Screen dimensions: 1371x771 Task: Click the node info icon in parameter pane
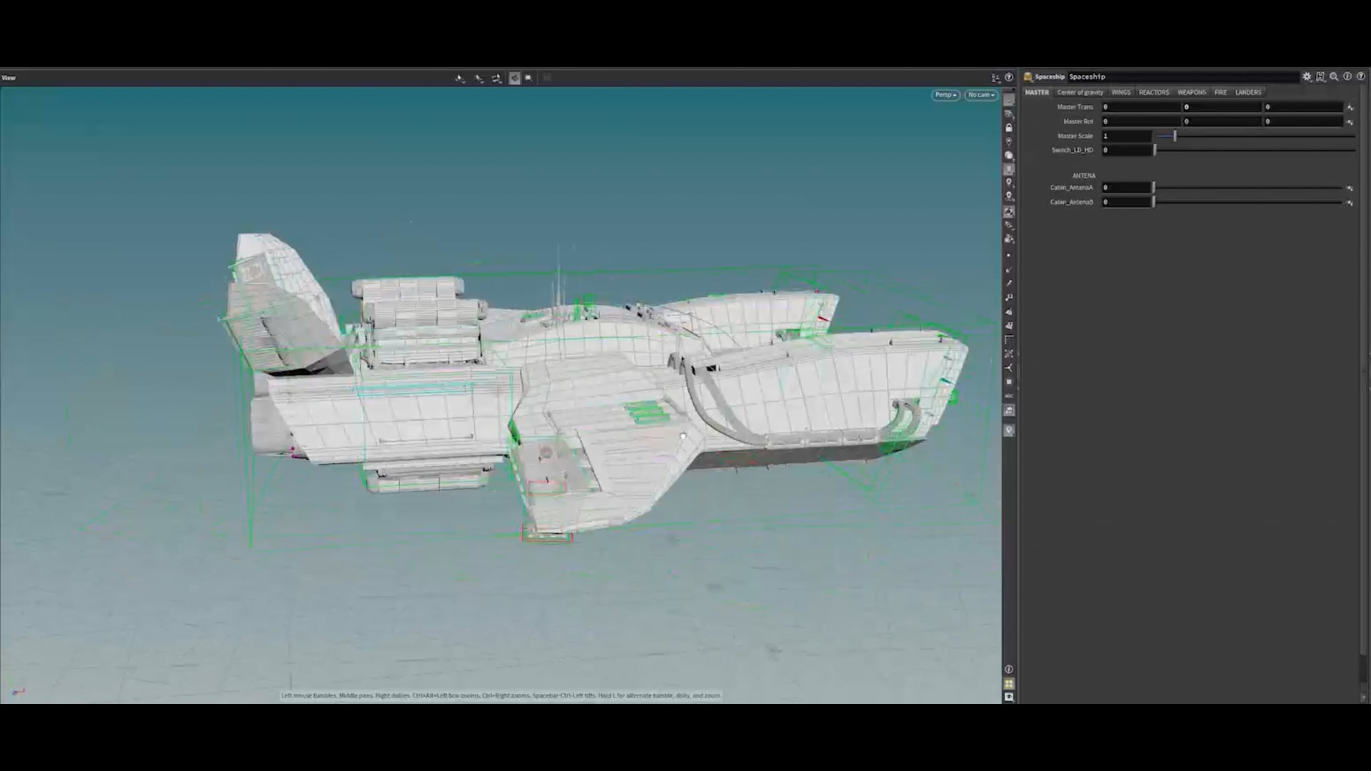click(1347, 76)
